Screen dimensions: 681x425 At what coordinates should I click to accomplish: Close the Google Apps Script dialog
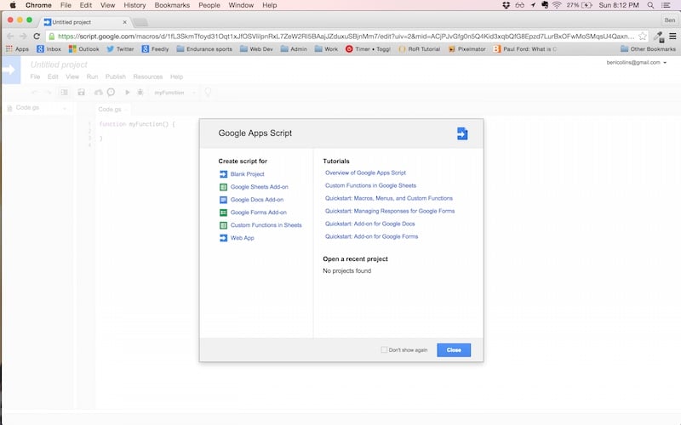pos(453,350)
